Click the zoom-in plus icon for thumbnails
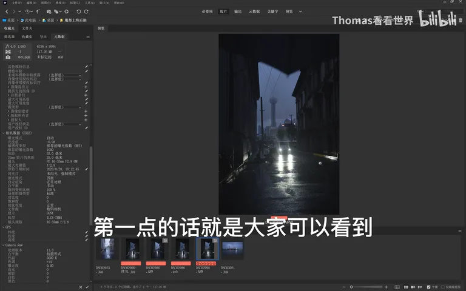Screen dimensions: 466x291 pos(386,287)
